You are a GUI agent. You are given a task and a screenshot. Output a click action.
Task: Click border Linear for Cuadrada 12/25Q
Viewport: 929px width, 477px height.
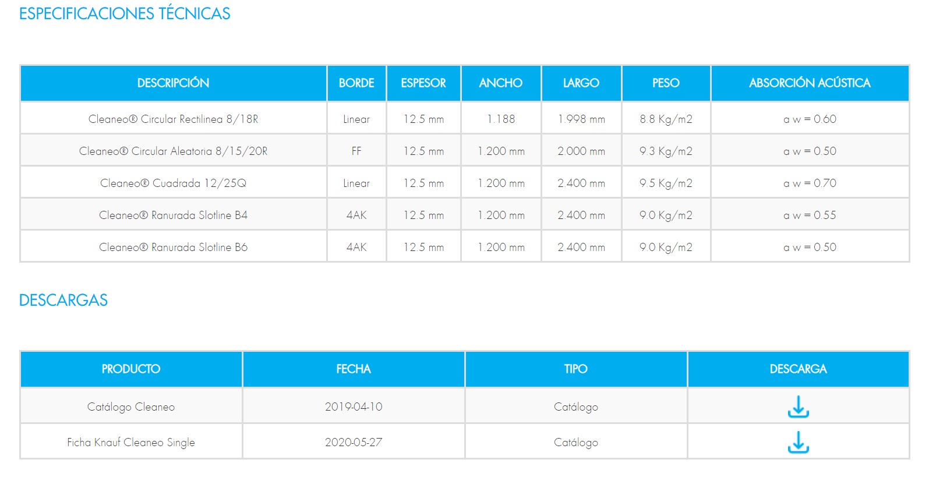(356, 183)
